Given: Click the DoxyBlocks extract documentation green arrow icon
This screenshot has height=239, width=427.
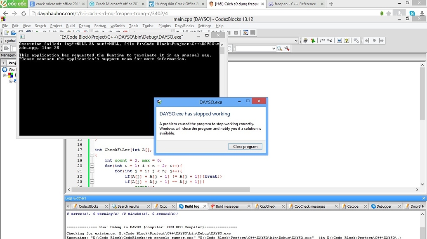Looking at the screenshot, I should point(313,40).
